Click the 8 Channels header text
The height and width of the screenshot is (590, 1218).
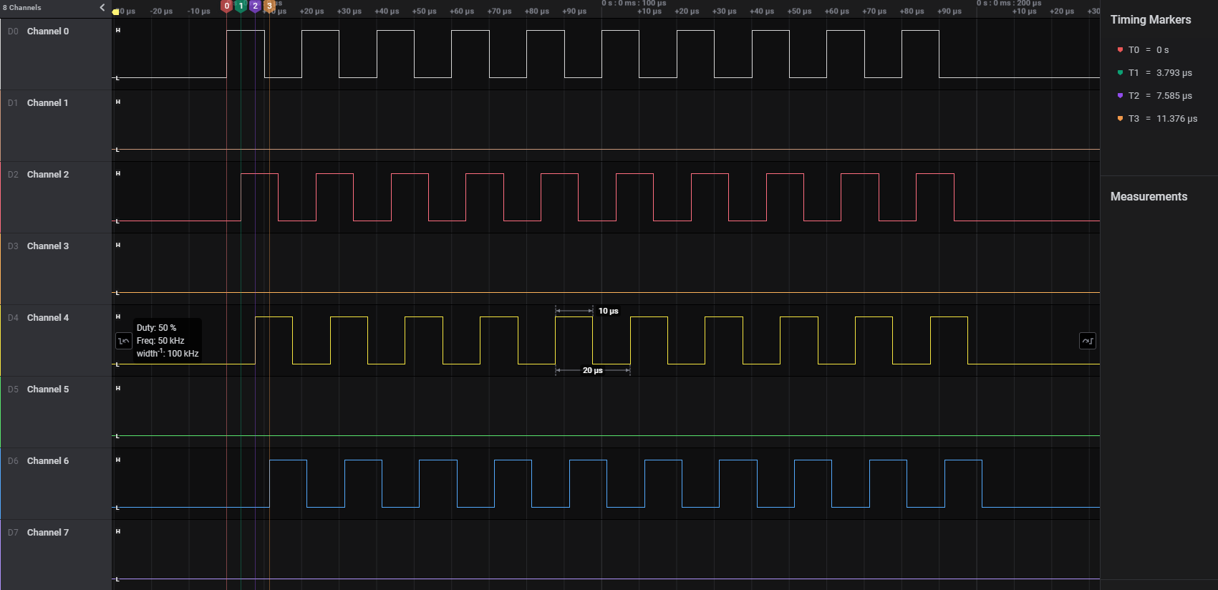pos(22,7)
